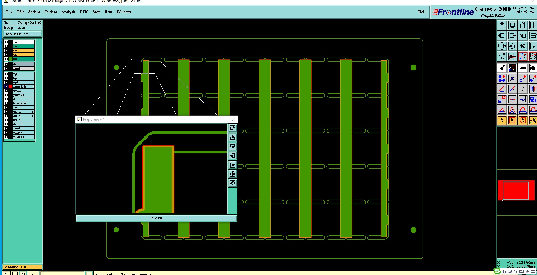
Task: Click the green color swatch of layer bs
Action: (x=10, y=59)
